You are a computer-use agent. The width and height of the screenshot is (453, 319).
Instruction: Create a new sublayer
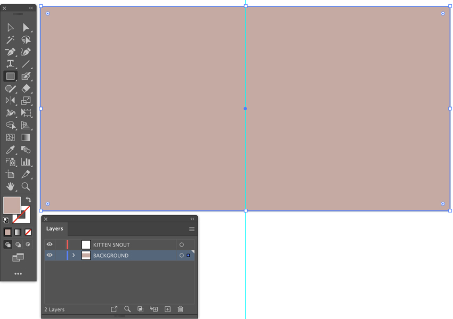[153, 309]
